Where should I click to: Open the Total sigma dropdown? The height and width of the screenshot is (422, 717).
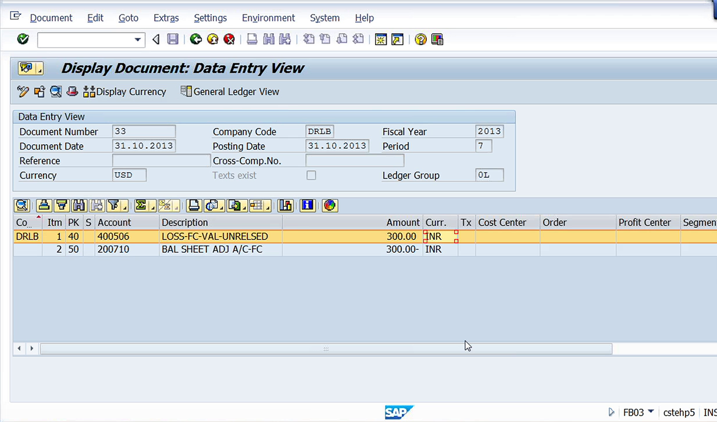click(x=145, y=205)
